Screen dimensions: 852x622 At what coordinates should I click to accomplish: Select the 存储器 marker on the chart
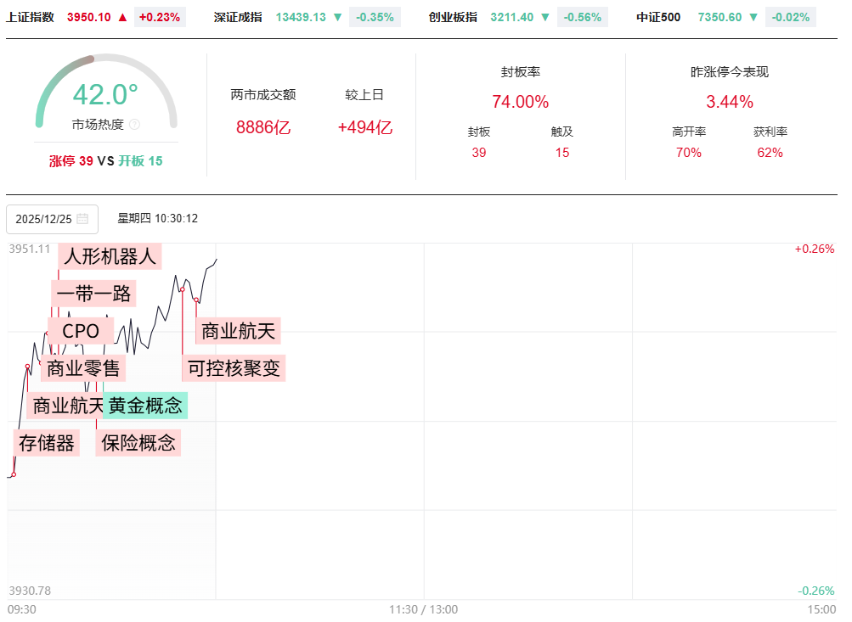pos(47,443)
